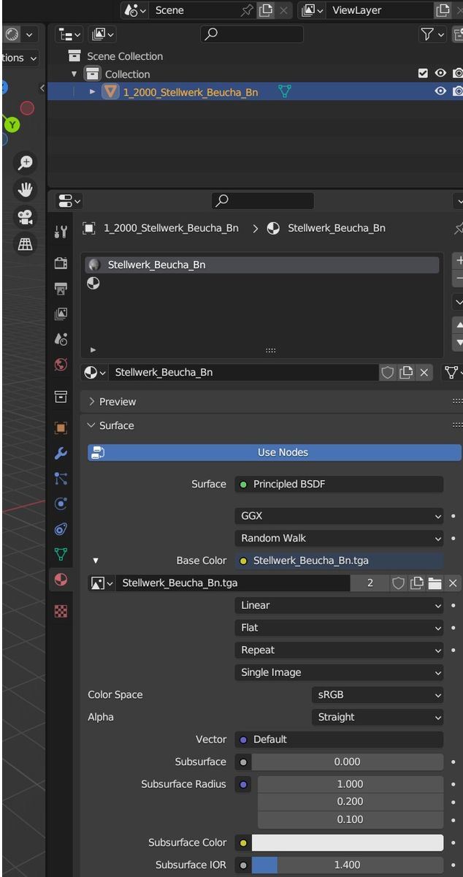Click the Subsurface IOR slider
Screen dimensions: 463x877
(347, 865)
